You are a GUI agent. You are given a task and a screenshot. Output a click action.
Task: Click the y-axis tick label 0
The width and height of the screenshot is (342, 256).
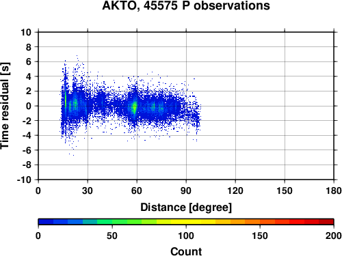click(x=29, y=106)
